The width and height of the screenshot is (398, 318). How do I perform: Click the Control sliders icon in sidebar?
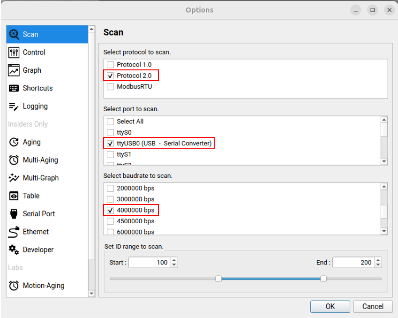(x=14, y=53)
